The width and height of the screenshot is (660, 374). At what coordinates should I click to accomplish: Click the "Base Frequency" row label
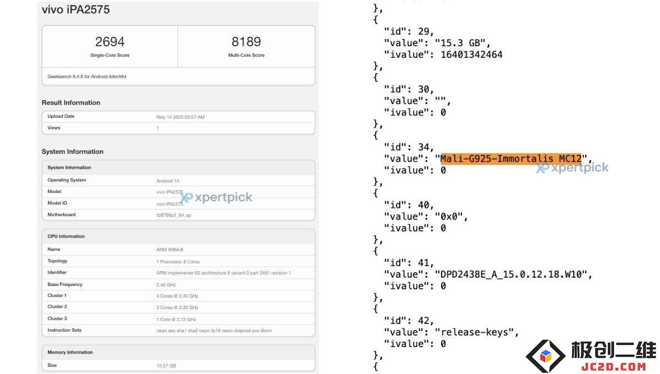(x=65, y=285)
